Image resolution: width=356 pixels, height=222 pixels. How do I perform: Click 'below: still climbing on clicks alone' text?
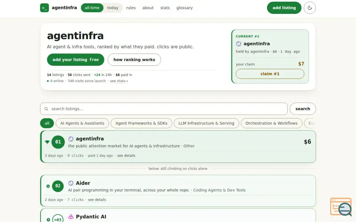[178, 169]
